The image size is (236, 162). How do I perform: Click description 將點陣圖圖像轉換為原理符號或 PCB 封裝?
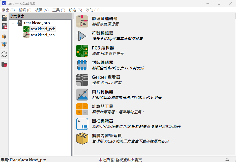(x=127, y=97)
